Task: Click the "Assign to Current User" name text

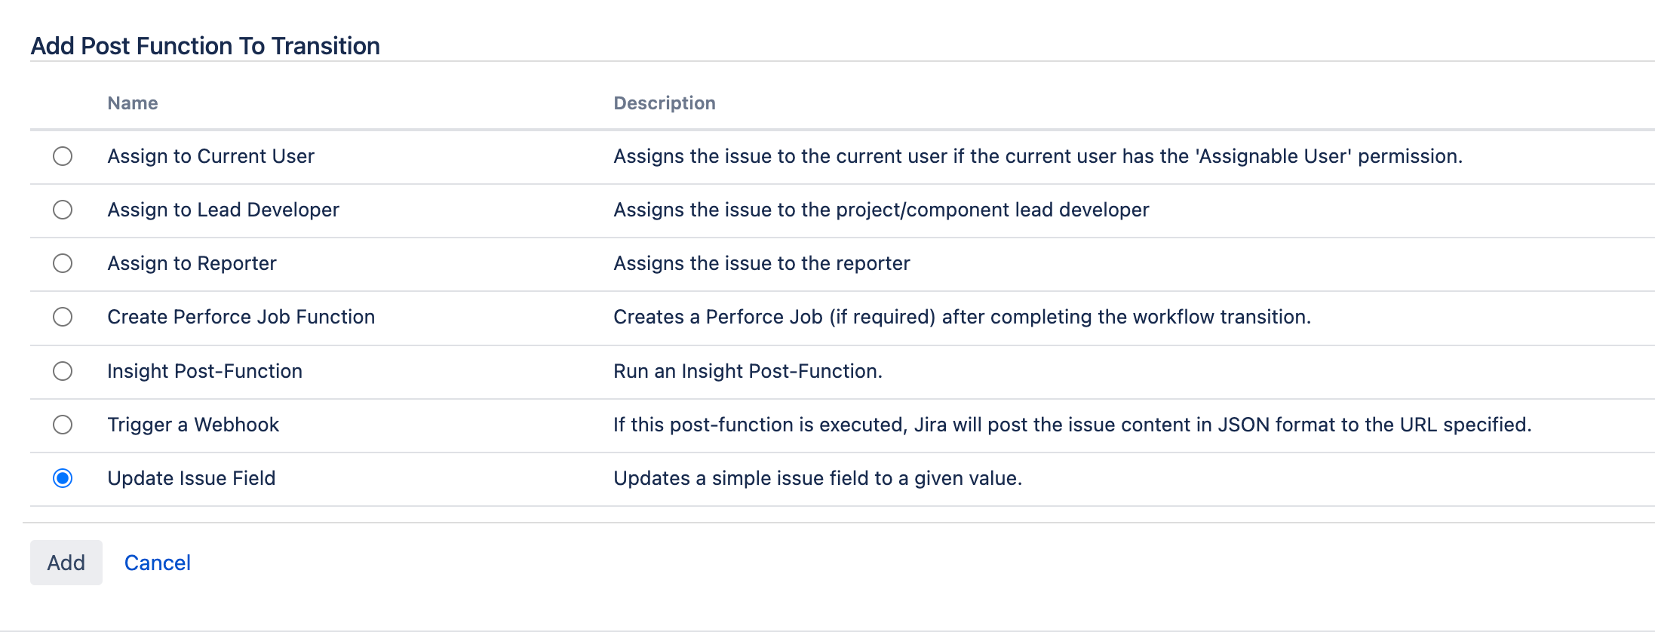Action: tap(210, 156)
